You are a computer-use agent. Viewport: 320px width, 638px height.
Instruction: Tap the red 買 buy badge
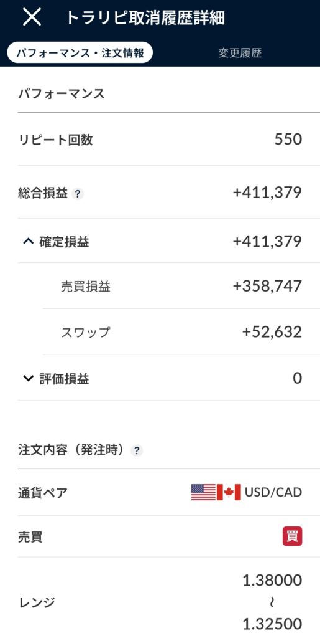tap(293, 536)
